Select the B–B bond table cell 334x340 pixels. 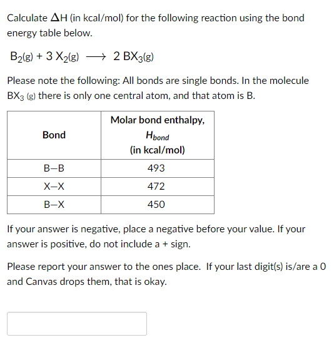point(54,168)
